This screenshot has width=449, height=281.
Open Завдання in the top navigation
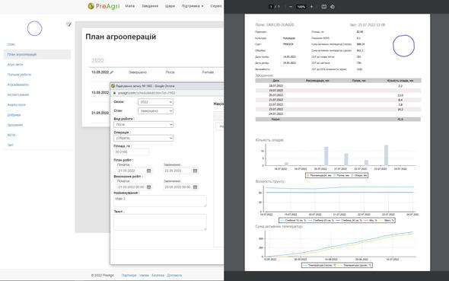pyautogui.click(x=150, y=6)
